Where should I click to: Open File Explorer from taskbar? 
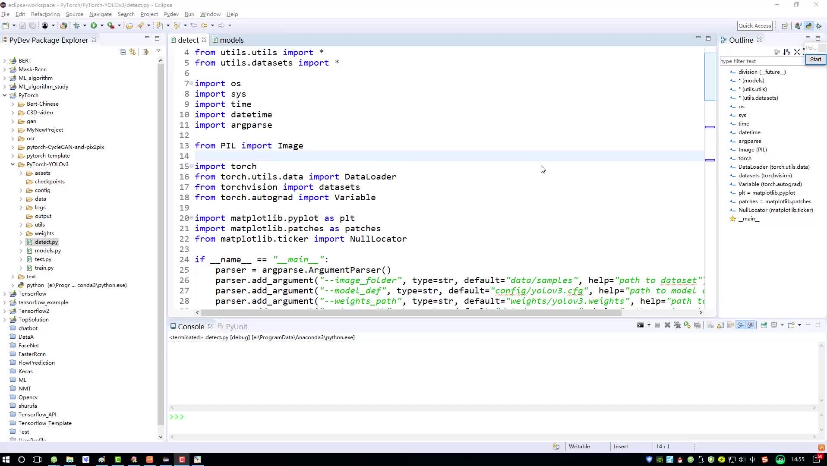click(x=69, y=460)
